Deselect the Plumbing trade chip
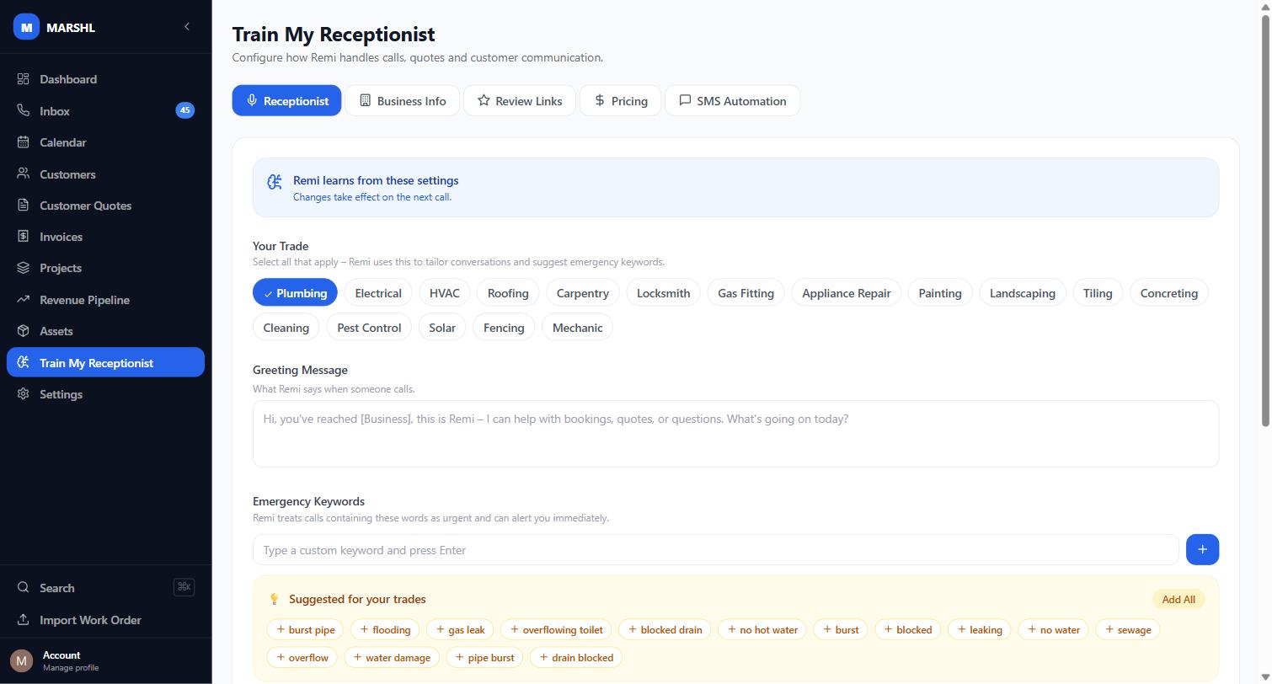 pyautogui.click(x=295, y=292)
